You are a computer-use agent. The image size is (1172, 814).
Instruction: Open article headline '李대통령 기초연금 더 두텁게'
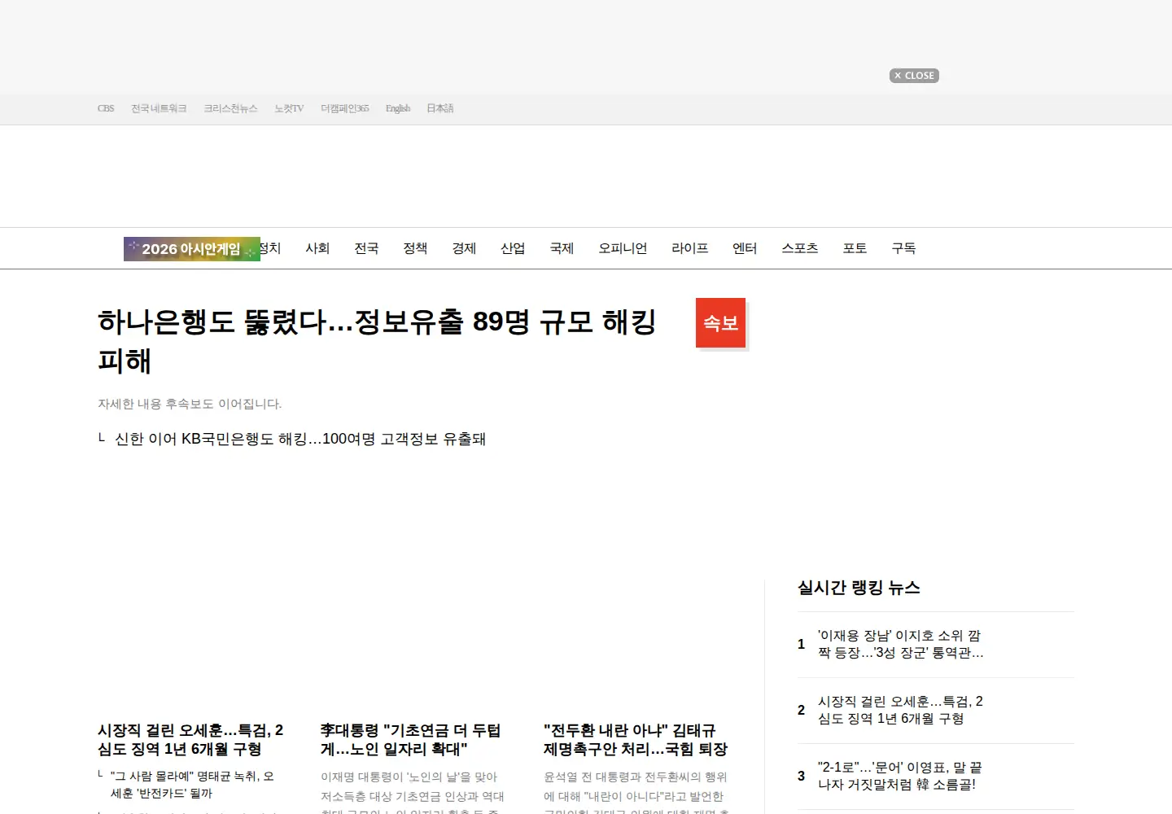click(410, 740)
